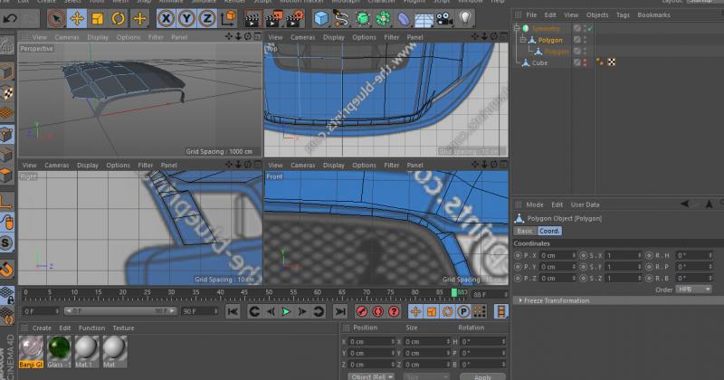Open the Object (Rel) coordinate dropdown

369,375
